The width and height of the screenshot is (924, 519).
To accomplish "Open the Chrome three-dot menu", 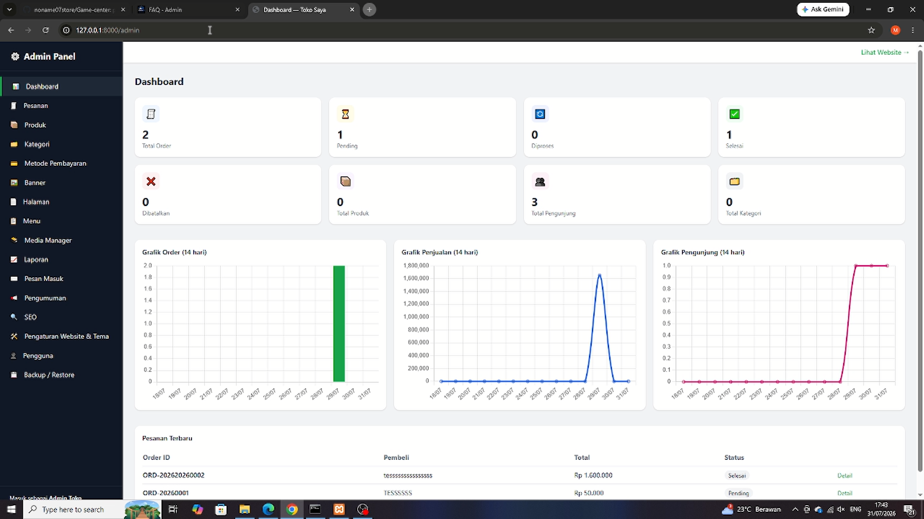I will pyautogui.click(x=912, y=30).
